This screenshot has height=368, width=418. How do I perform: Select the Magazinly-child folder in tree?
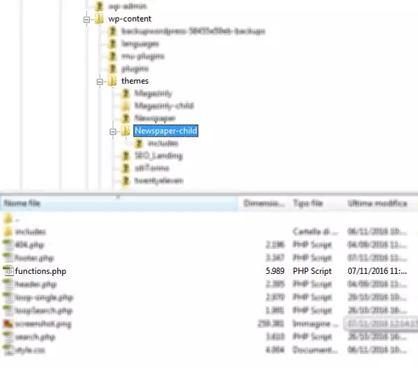[164, 106]
